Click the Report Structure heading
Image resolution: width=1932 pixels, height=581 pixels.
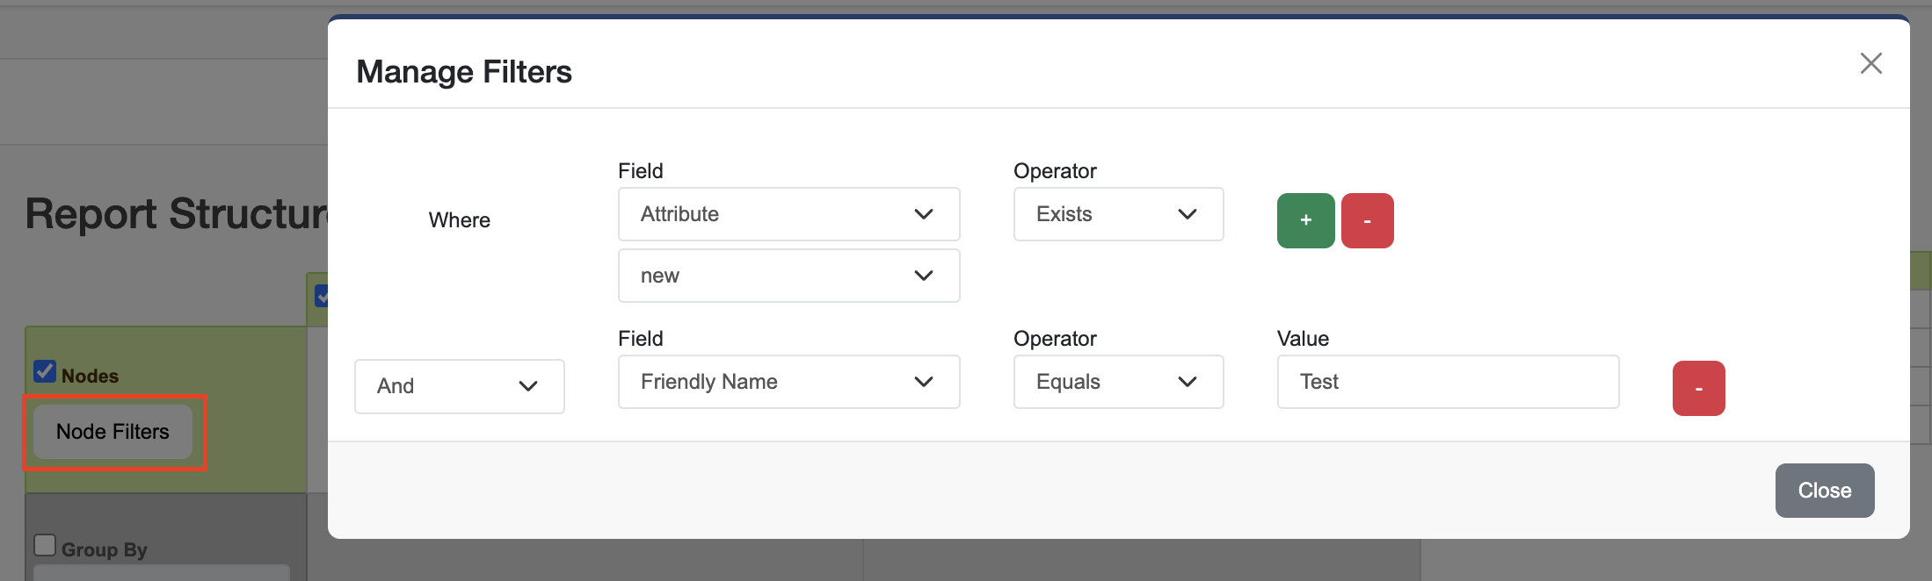click(176, 214)
